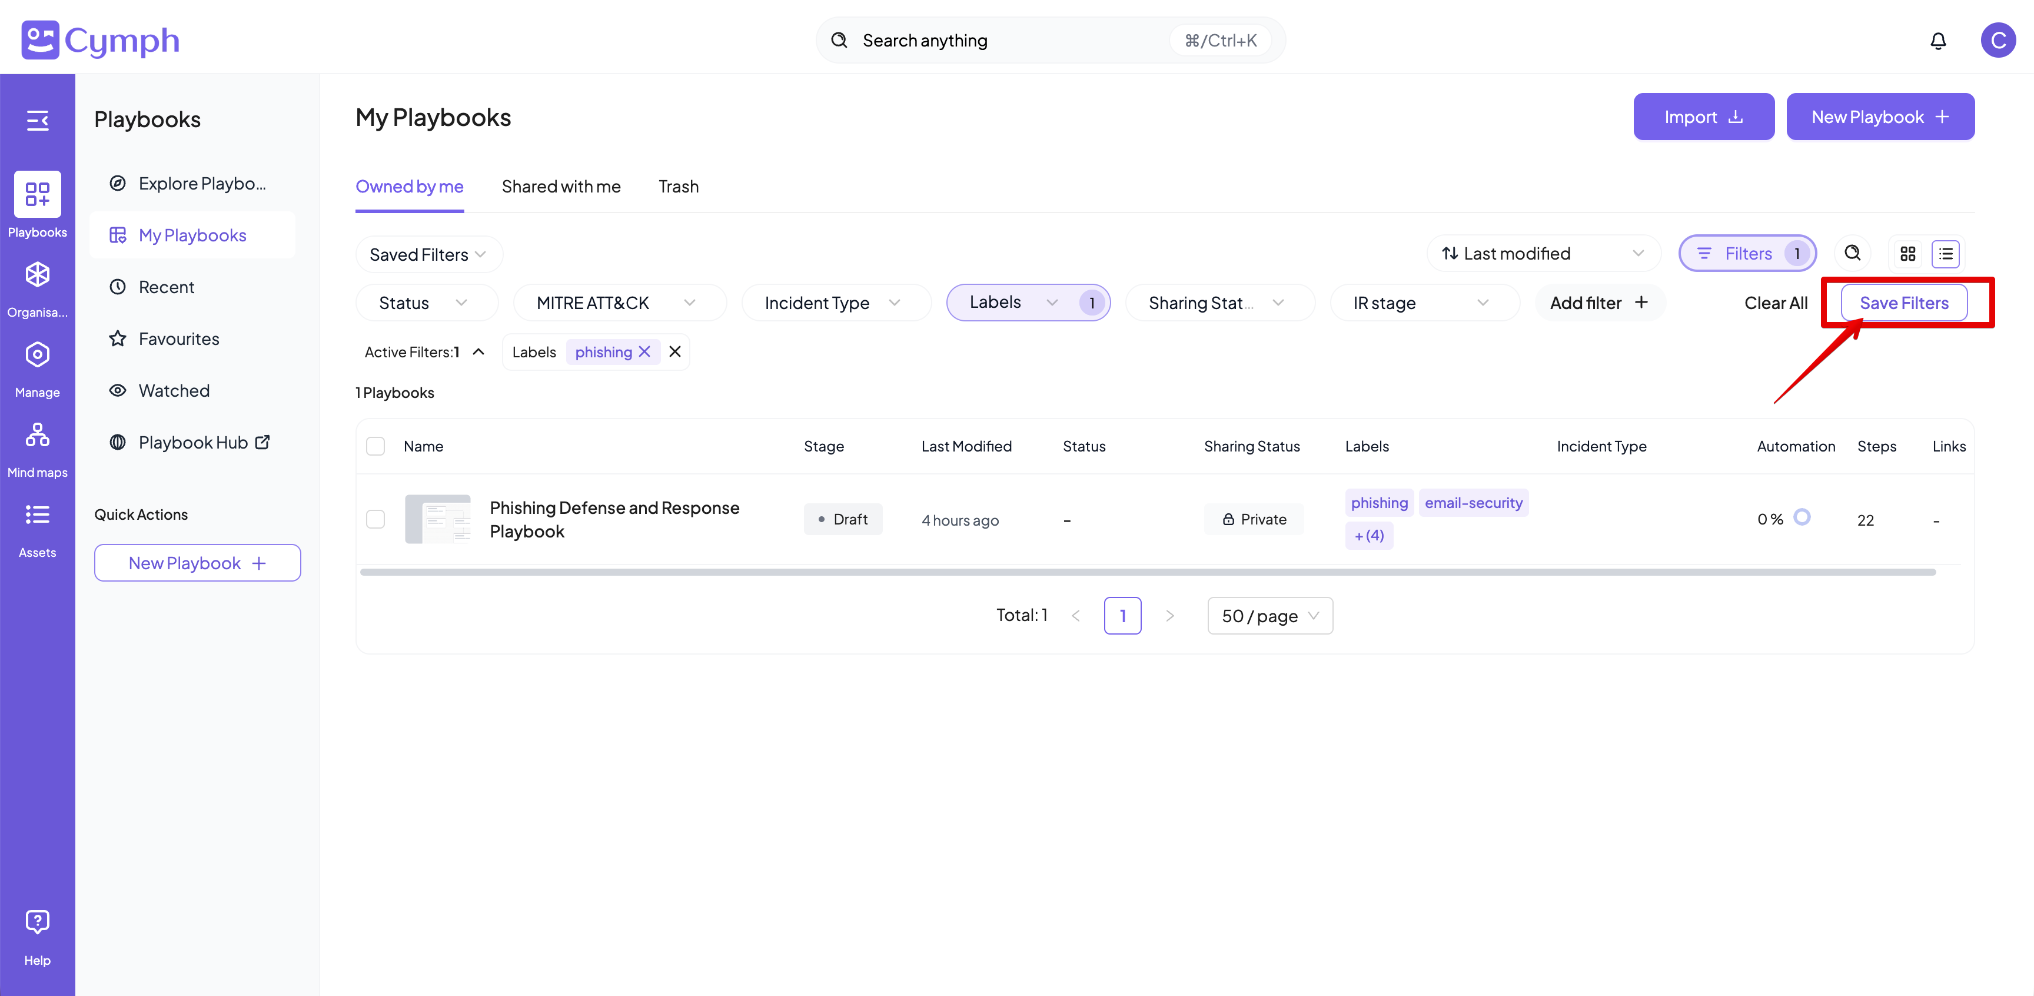This screenshot has width=2034, height=996.
Task: Click the Import button
Action: (1703, 117)
